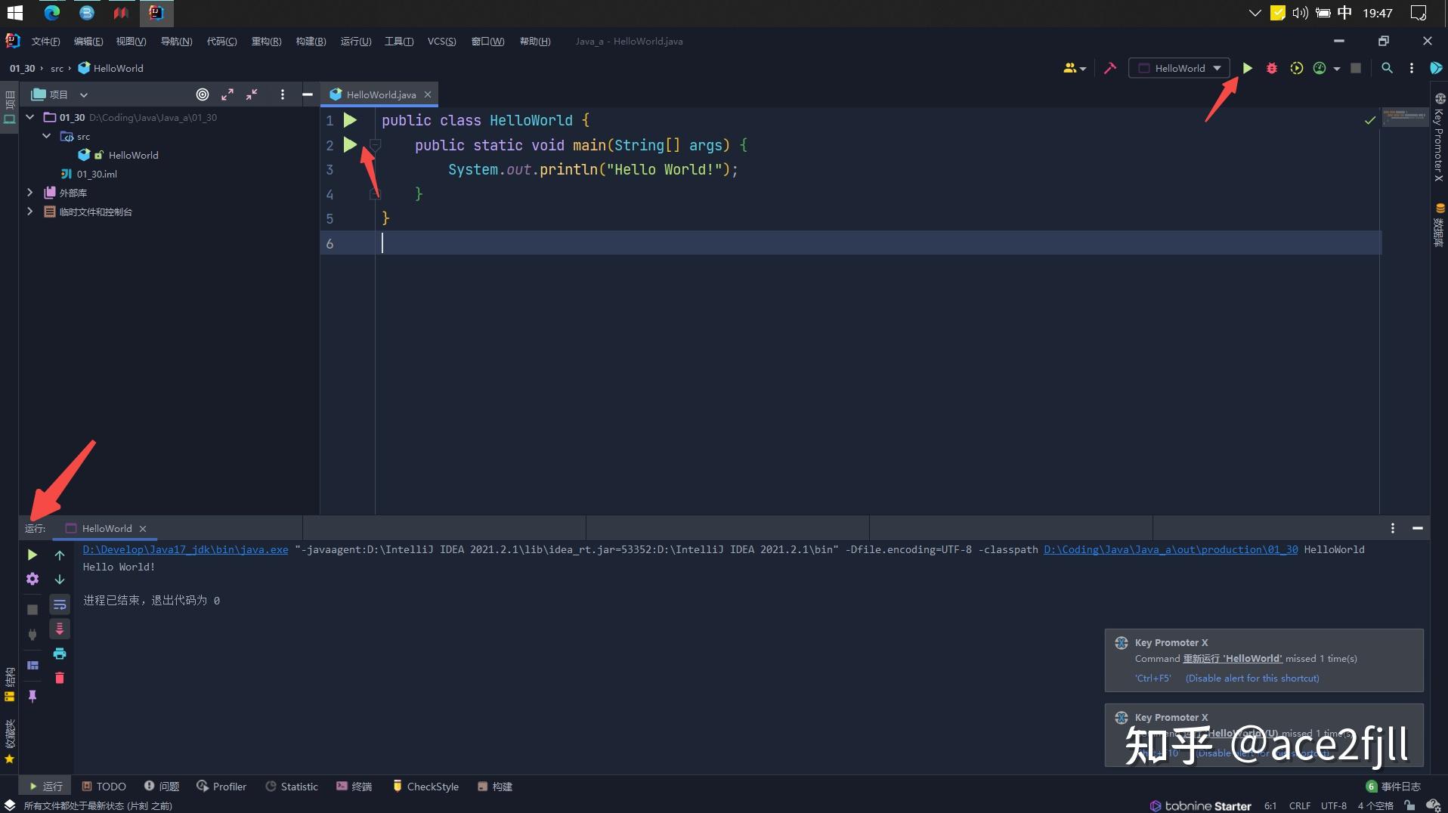Open Search Everywhere magnifier icon

(1387, 68)
